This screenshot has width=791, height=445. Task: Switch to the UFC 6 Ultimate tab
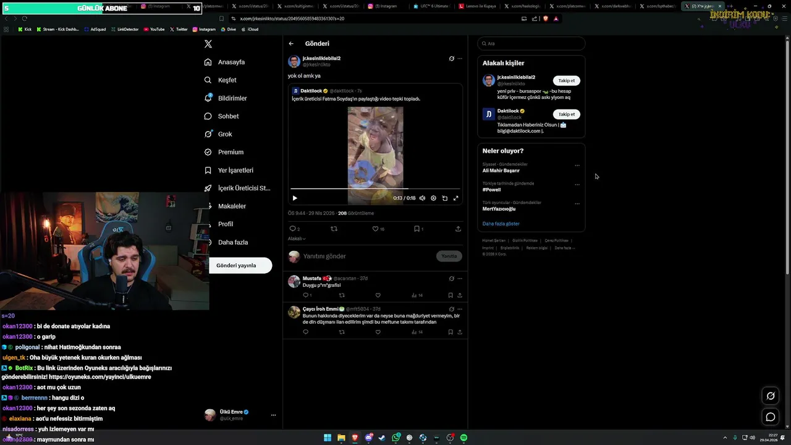point(431,6)
